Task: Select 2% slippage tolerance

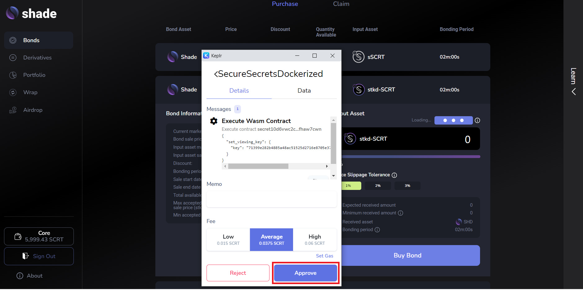Action: 378,186
